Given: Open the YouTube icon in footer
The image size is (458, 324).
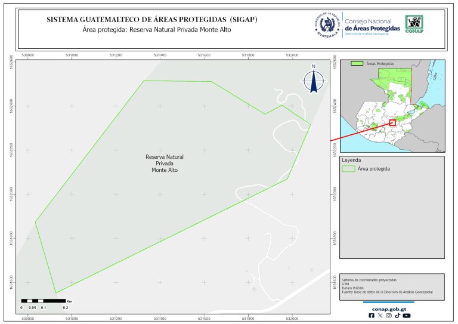Looking at the screenshot, I should tap(407, 316).
